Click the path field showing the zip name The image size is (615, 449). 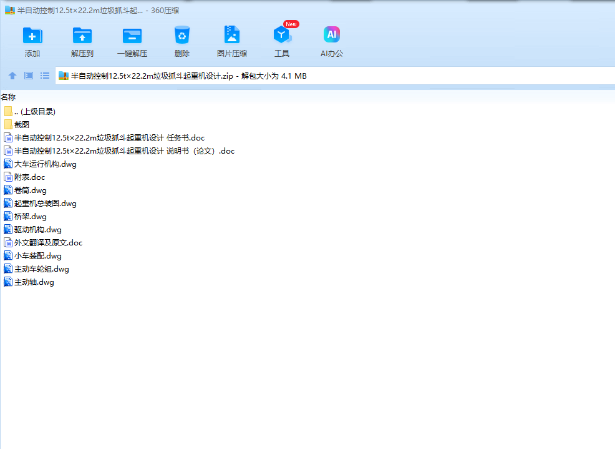coord(335,76)
